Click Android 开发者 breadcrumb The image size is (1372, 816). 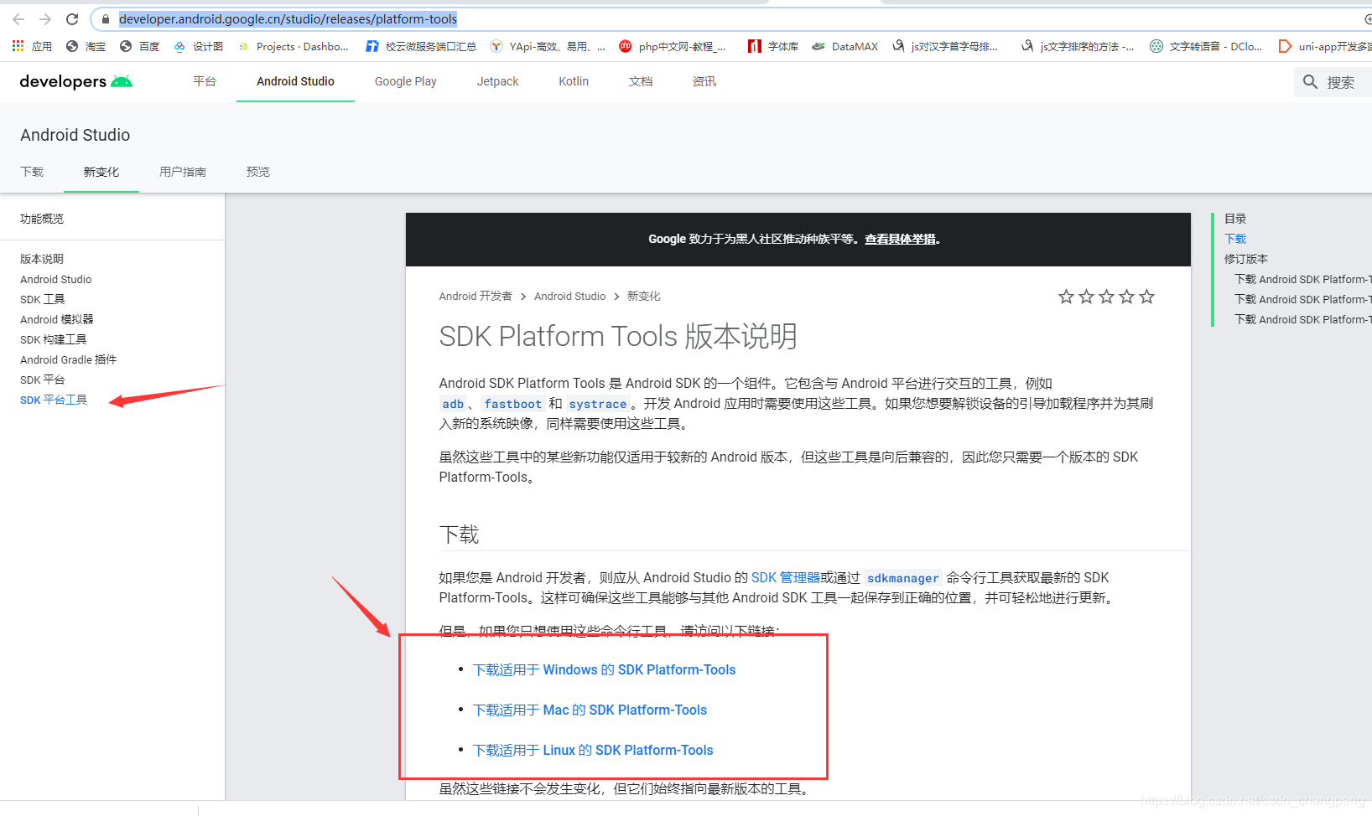click(x=476, y=296)
